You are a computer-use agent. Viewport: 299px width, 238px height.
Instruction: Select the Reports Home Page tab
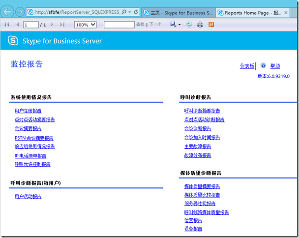tap(250, 13)
